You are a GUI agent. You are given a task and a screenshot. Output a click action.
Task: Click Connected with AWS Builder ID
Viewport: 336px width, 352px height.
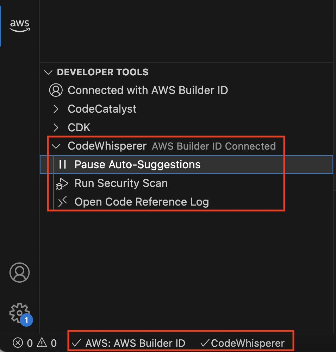(148, 90)
